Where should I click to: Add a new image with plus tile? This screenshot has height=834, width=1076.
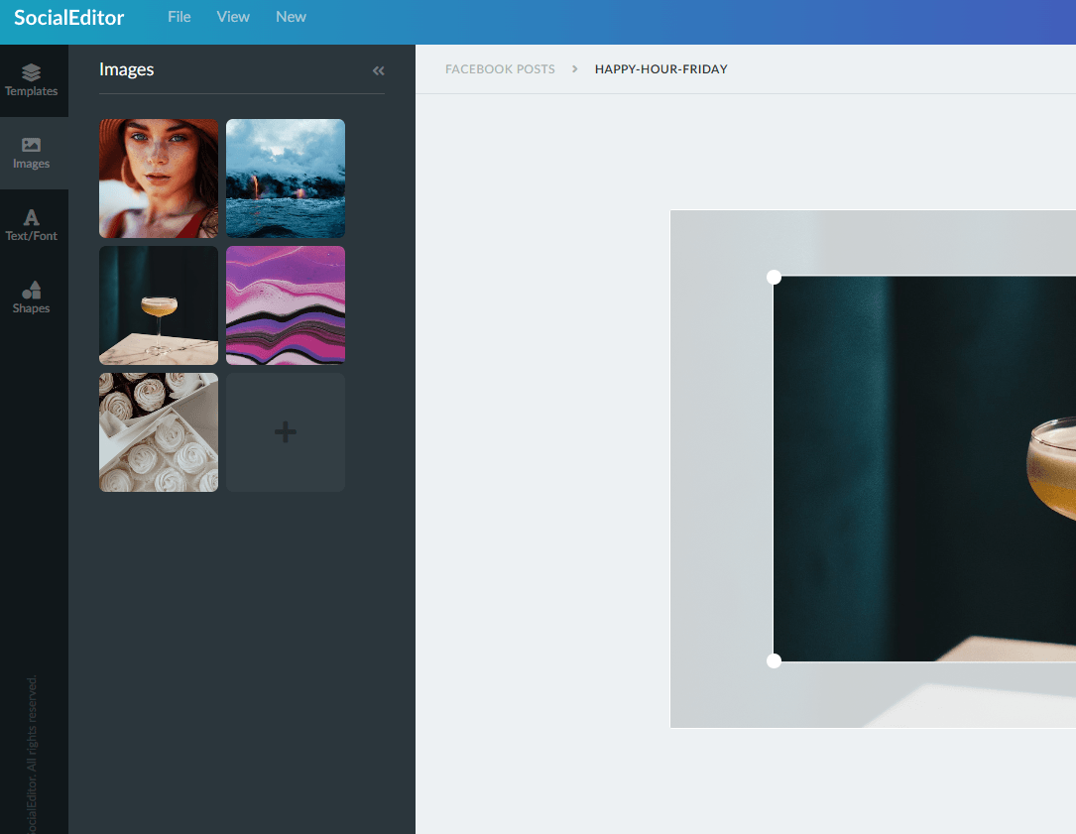tap(286, 432)
